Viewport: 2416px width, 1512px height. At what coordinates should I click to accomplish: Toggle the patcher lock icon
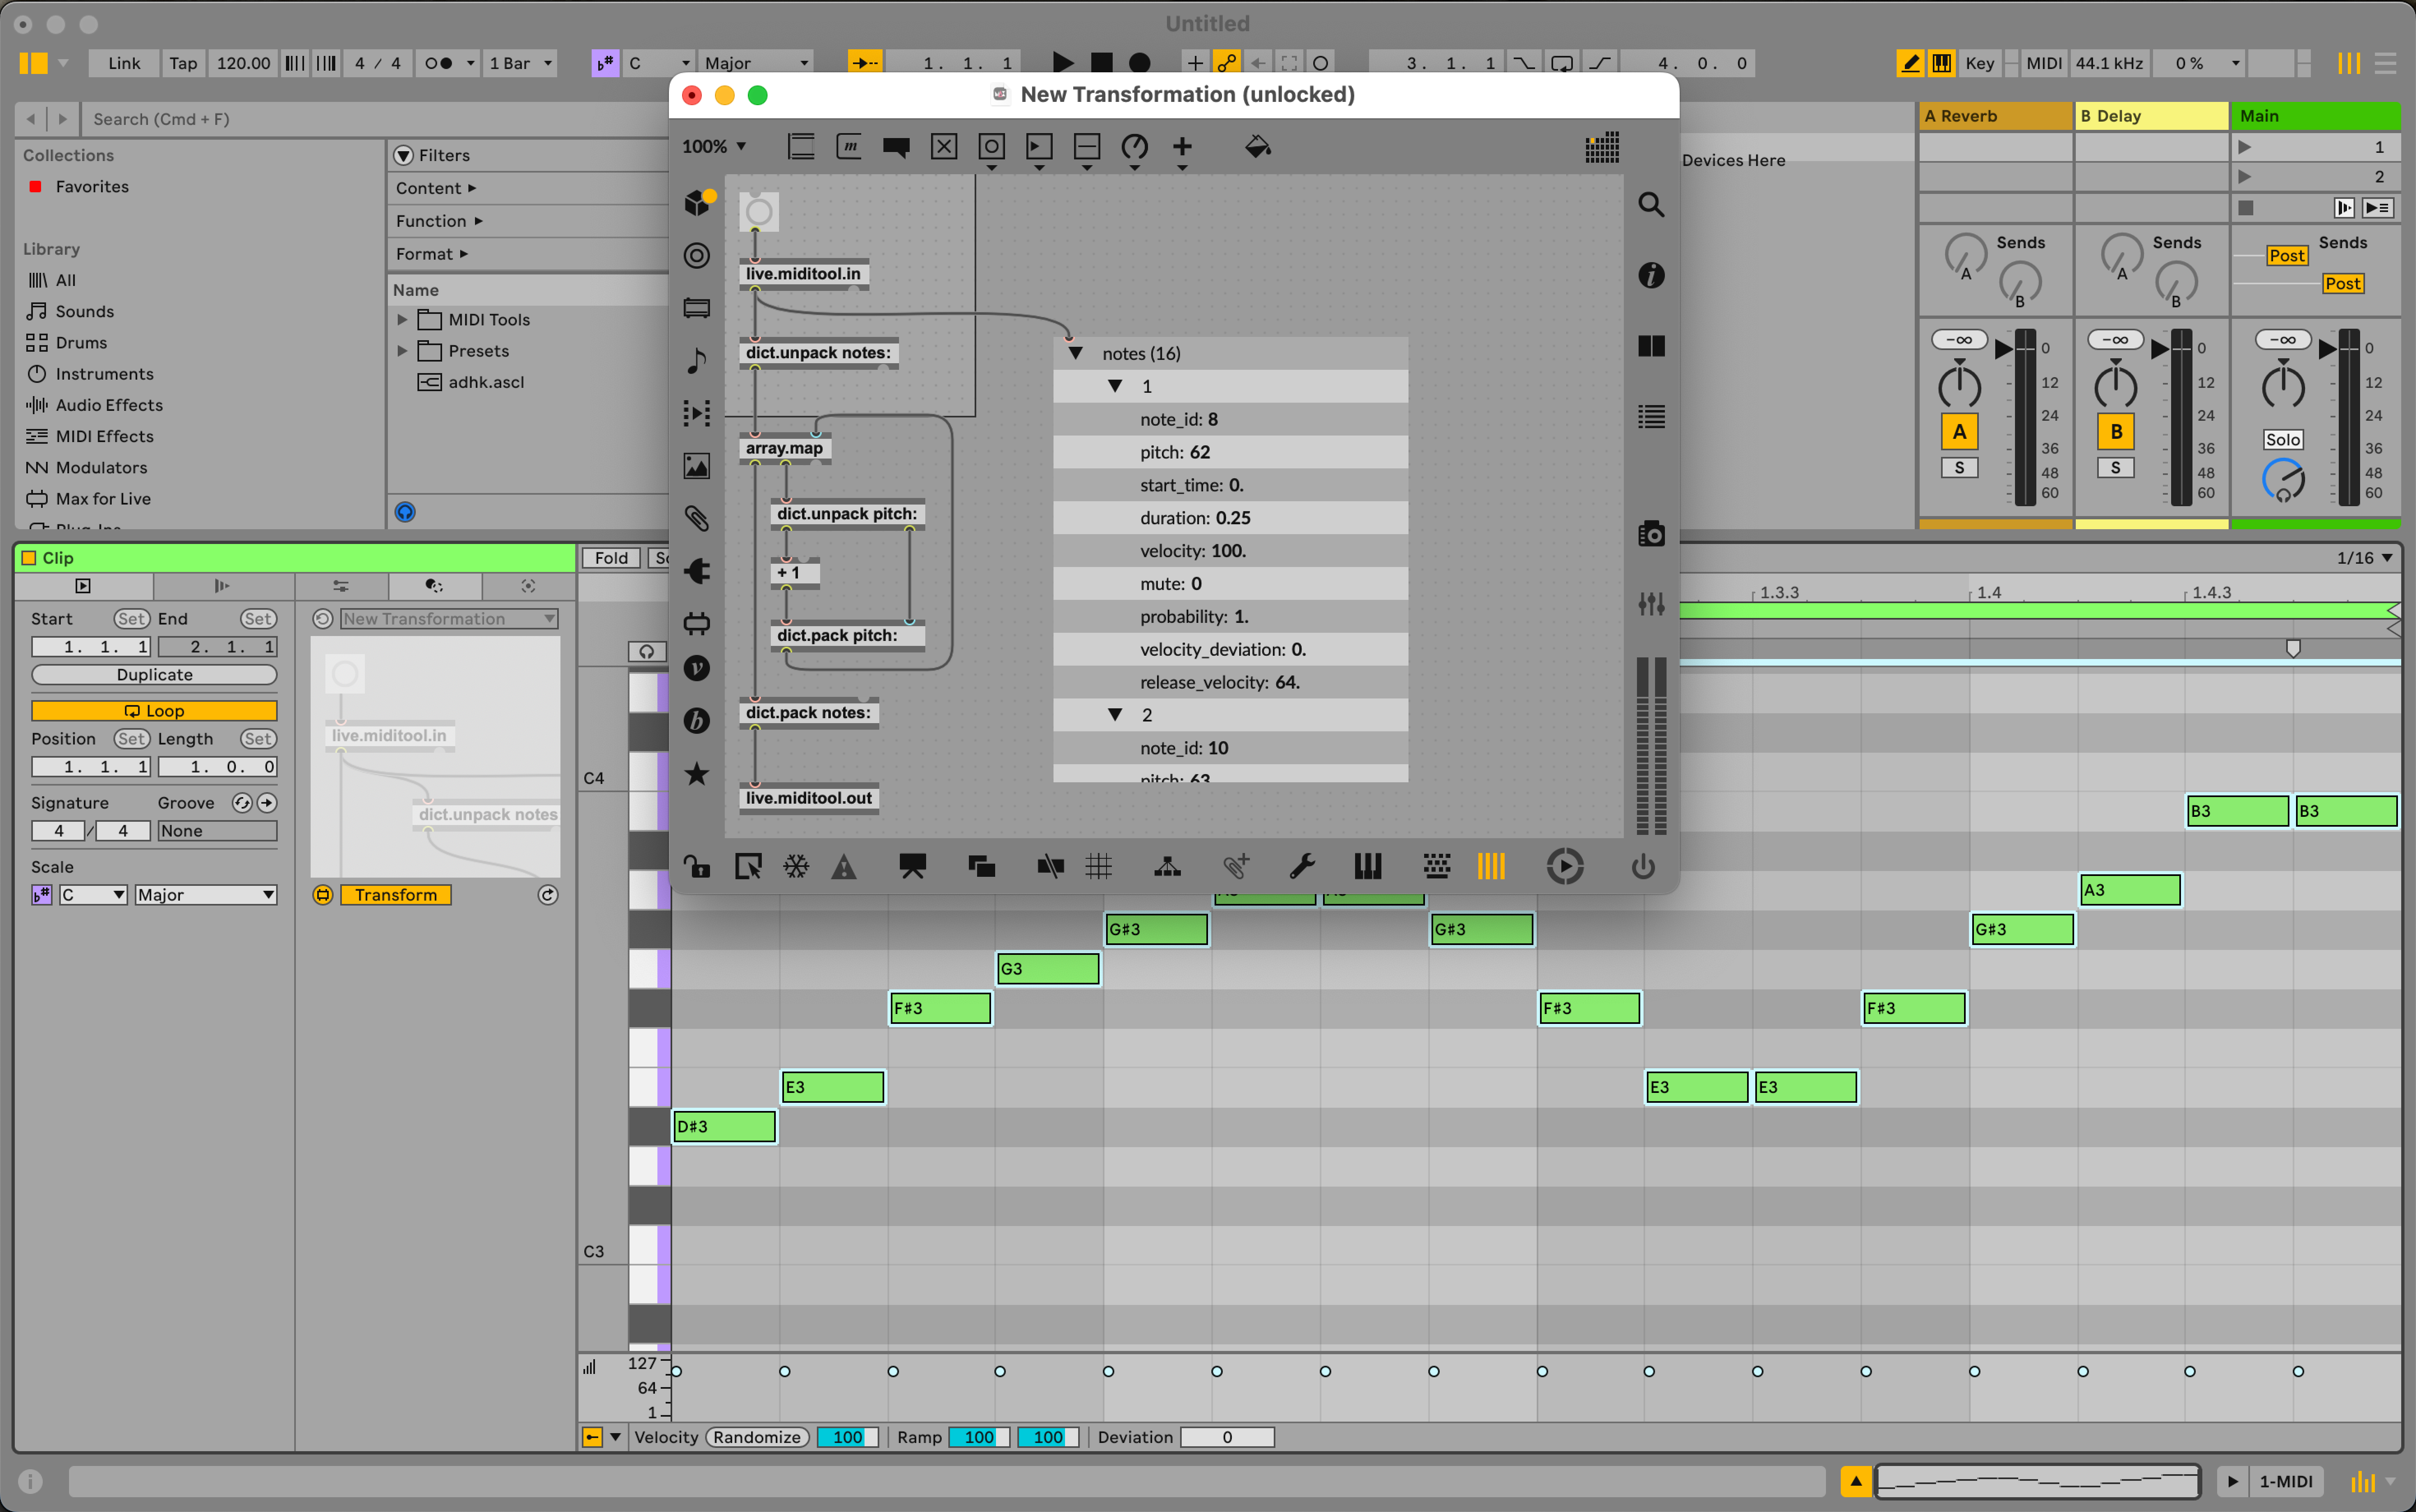point(697,866)
